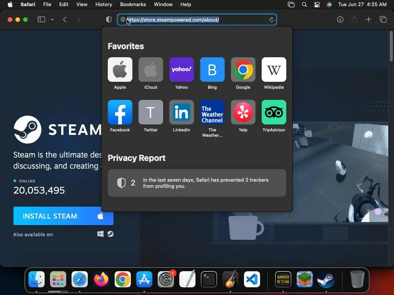Open the Twitter favorite tile
This screenshot has height=295, width=394.
point(151,112)
